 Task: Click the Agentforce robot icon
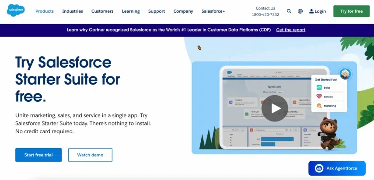[319, 168]
